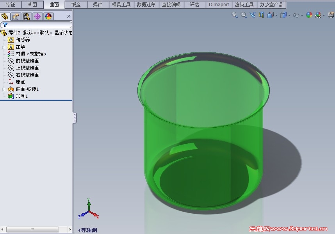
Task: Click the feature tree filter input field
Action: [x=36, y=25]
